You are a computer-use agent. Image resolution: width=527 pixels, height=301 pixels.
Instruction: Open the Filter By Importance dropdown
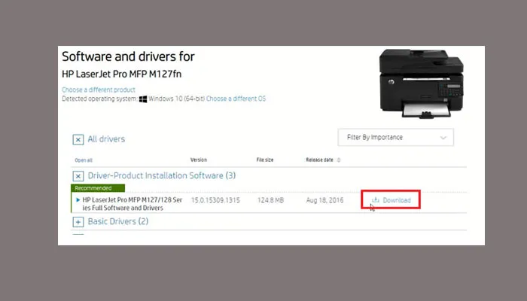tap(395, 138)
